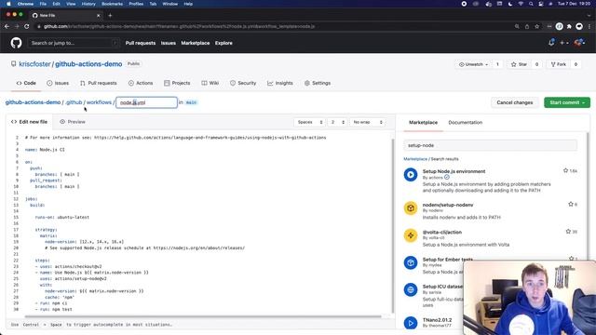Click the Setup Node.js environment icon

point(411,175)
